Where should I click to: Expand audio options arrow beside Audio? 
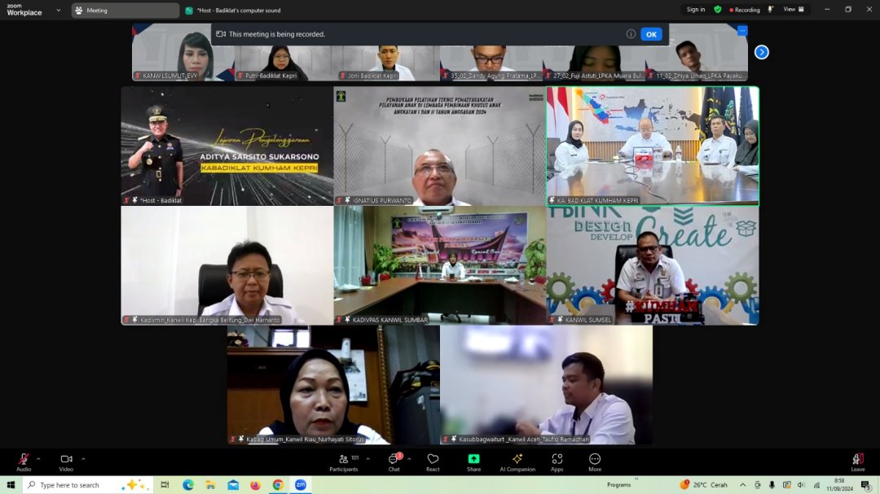[38, 458]
